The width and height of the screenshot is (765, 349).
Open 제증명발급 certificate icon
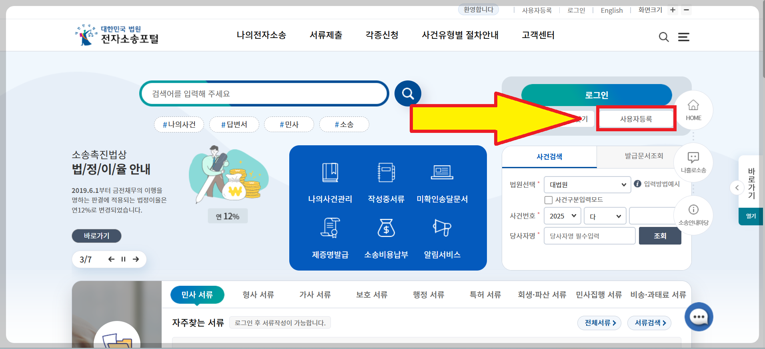pos(330,228)
